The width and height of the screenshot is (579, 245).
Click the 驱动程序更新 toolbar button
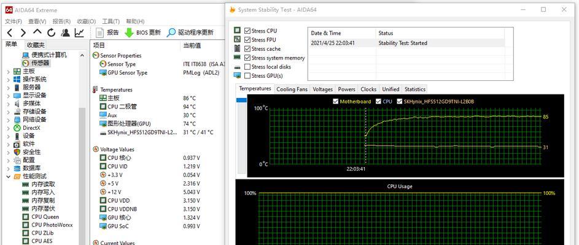pyautogui.click(x=190, y=32)
